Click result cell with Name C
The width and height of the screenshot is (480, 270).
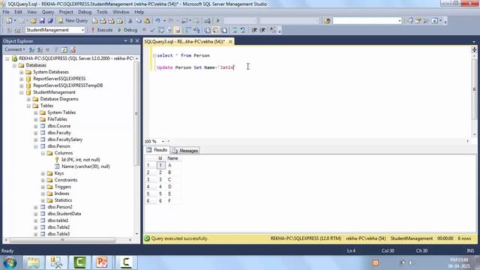169,180
